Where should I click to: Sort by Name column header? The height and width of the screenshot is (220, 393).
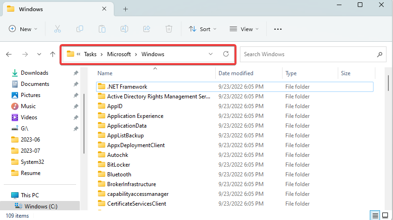coord(155,73)
